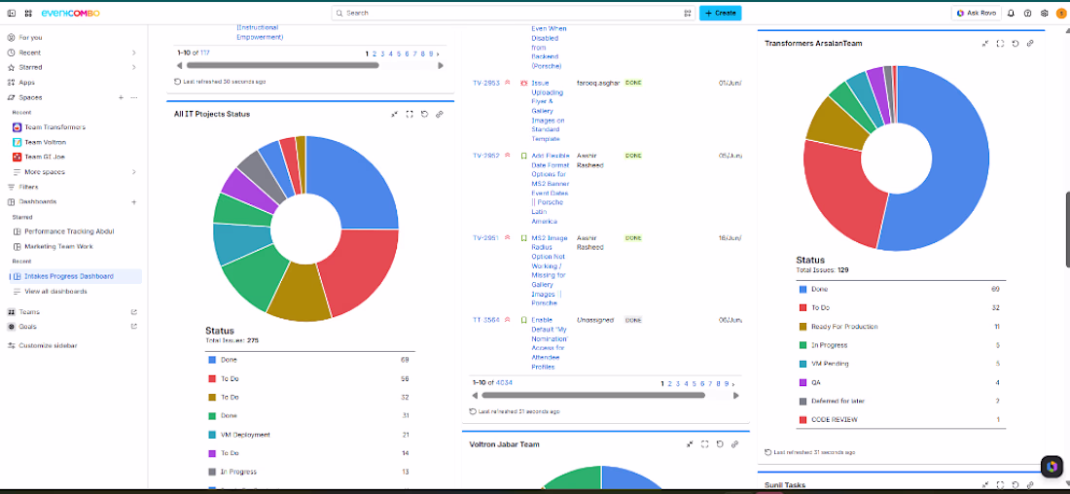Maximize the All IT Ptojects Status gadget
This screenshot has width=1070, height=494.
tap(410, 114)
